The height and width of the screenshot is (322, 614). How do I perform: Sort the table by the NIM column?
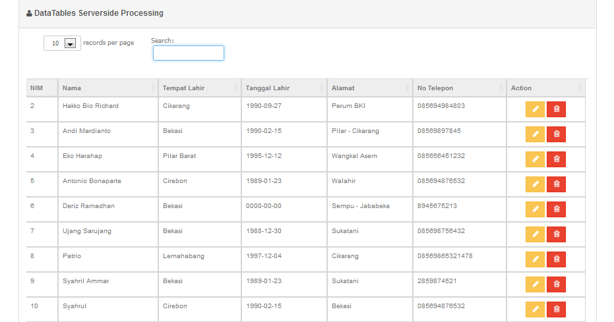pyautogui.click(x=42, y=88)
